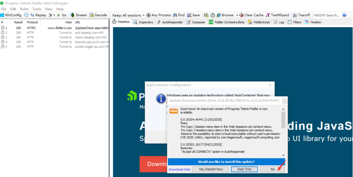Select beacons.gcp.gvt2.com session row
Screen dimensions: 353x177
tap(54, 42)
